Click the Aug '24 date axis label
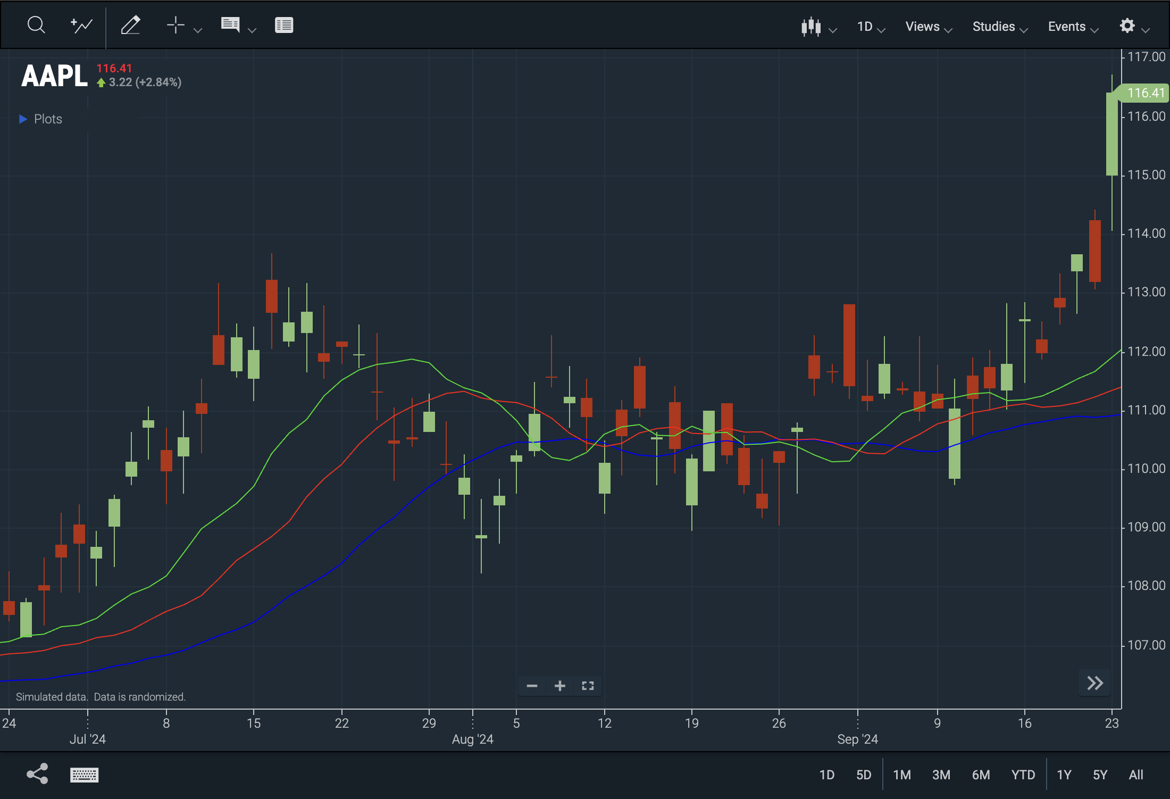This screenshot has width=1170, height=799. point(472,739)
